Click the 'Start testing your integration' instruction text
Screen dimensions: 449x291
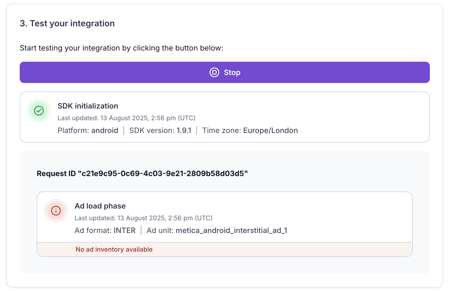[121, 48]
